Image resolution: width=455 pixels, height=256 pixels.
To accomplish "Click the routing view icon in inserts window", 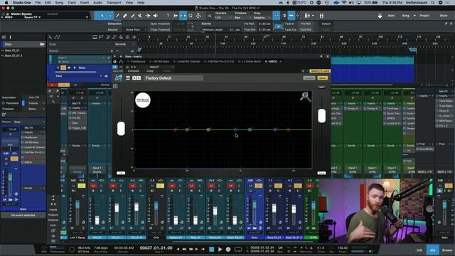I will pyautogui.click(x=121, y=62).
